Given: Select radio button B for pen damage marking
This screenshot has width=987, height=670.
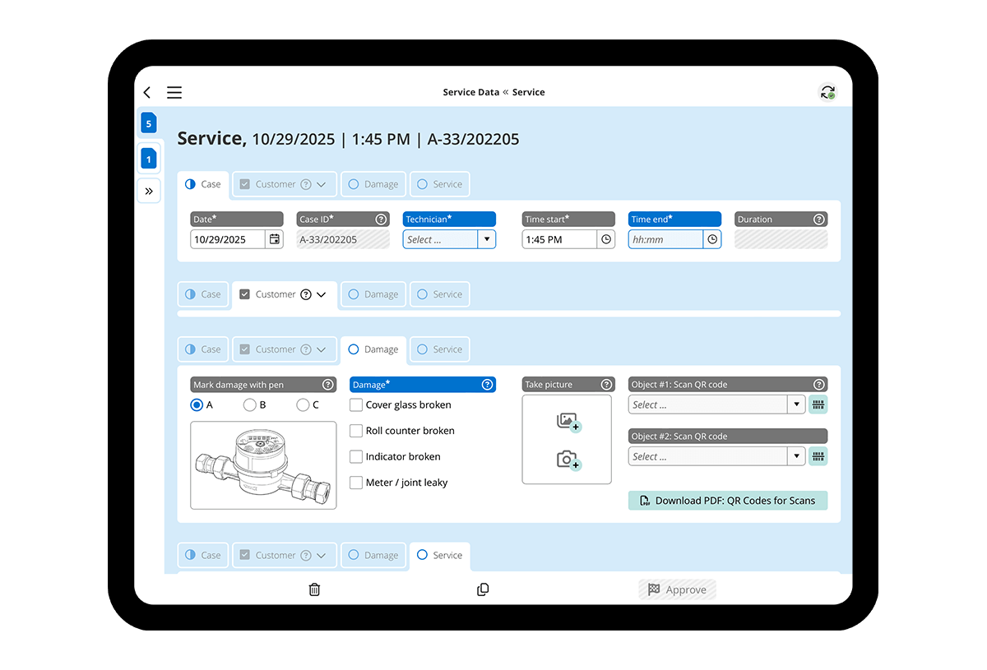Looking at the screenshot, I should point(248,404).
